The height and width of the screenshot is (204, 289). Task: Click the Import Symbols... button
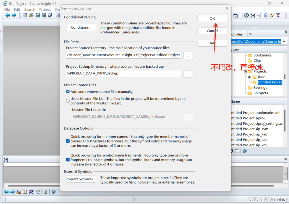tap(81, 179)
